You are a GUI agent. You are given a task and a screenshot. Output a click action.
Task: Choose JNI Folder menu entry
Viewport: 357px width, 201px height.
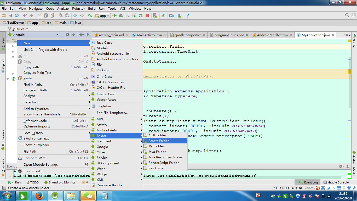[165, 146]
